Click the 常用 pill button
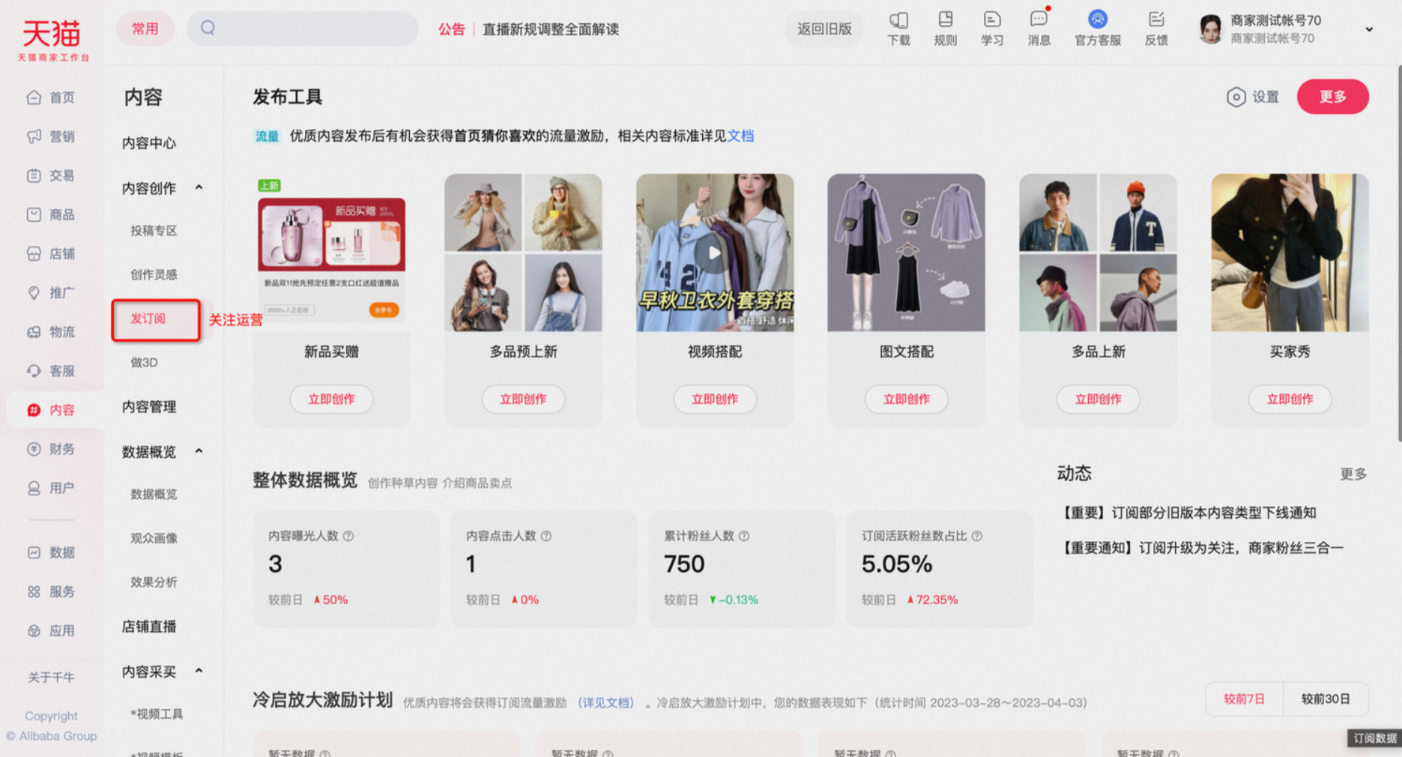Viewport: 1402px width, 757px height. [145, 28]
